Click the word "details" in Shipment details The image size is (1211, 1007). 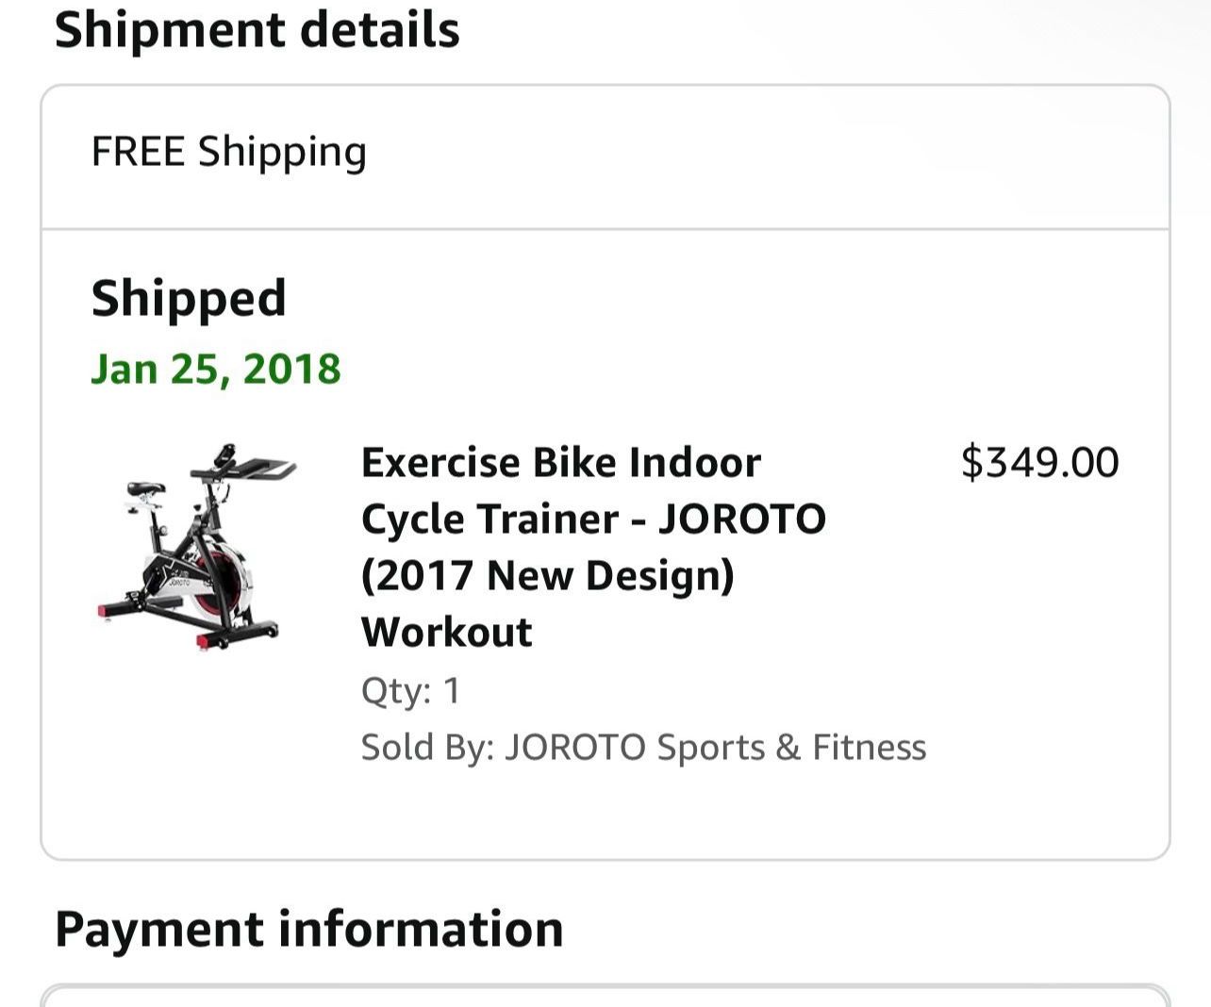coord(380,30)
